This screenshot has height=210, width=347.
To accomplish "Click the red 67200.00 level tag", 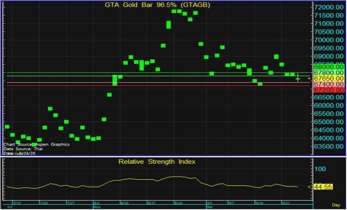I will tap(329, 90).
